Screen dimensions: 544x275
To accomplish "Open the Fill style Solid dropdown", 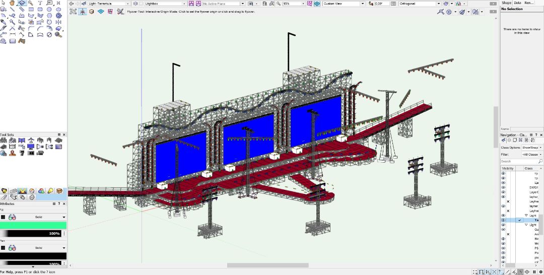I will pyautogui.click(x=64, y=217).
